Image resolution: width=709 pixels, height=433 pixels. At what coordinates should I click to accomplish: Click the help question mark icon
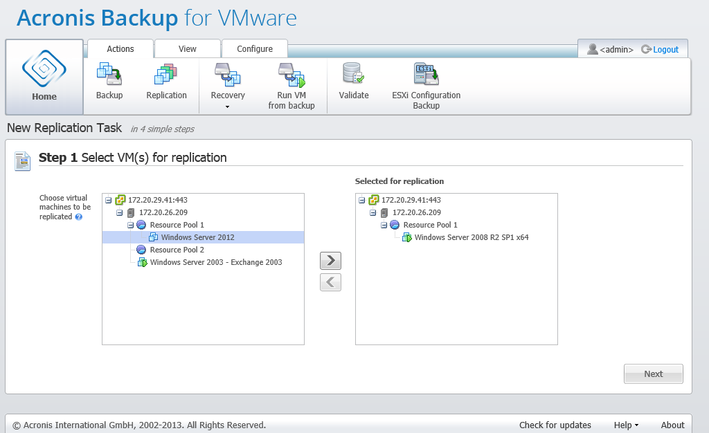pyautogui.click(x=79, y=217)
